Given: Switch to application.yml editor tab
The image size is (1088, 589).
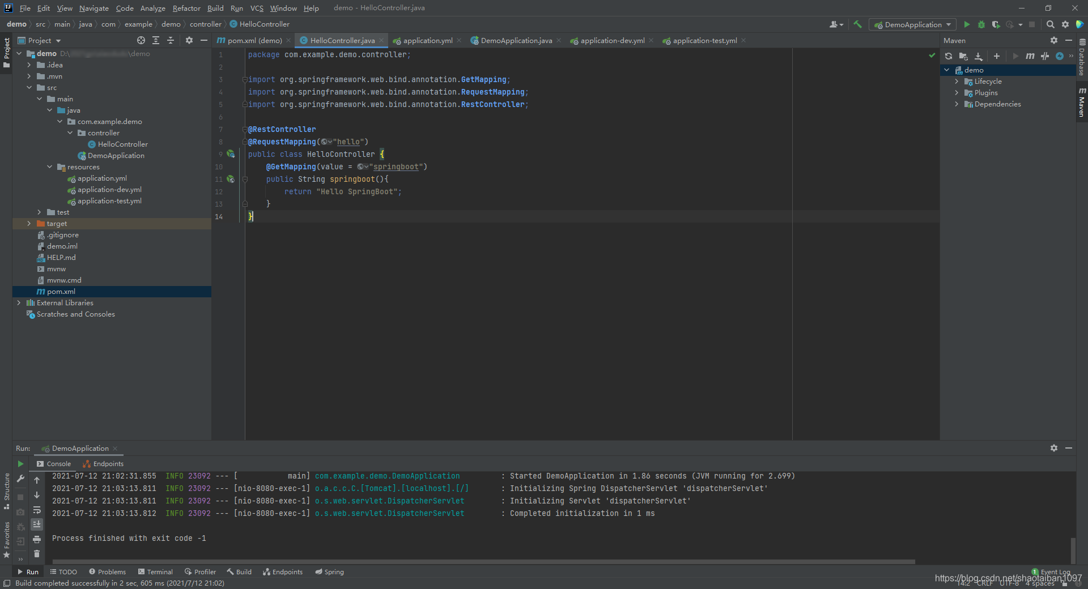Looking at the screenshot, I should 427,40.
